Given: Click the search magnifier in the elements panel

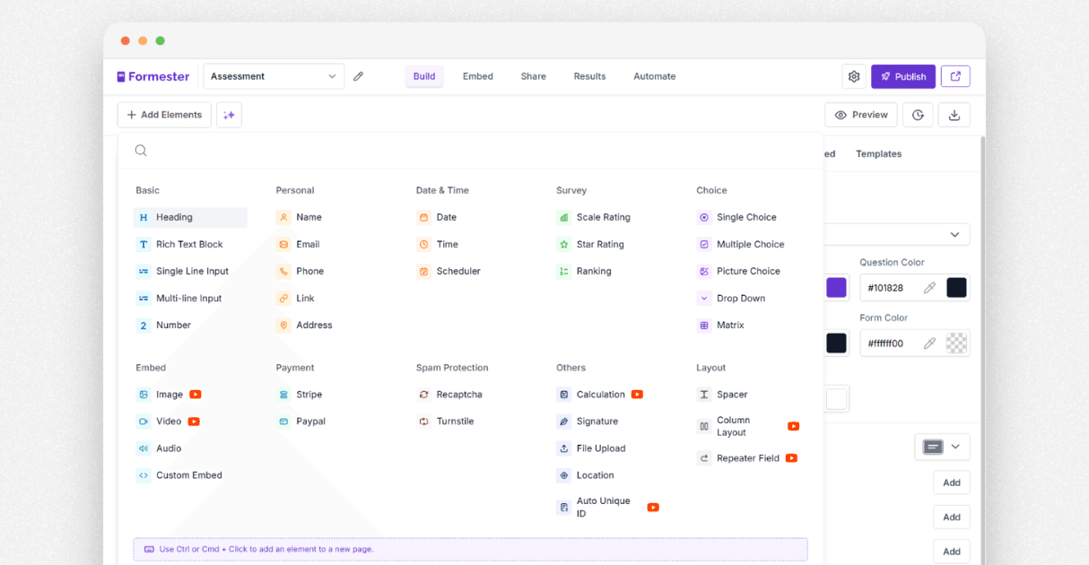Looking at the screenshot, I should coord(141,150).
